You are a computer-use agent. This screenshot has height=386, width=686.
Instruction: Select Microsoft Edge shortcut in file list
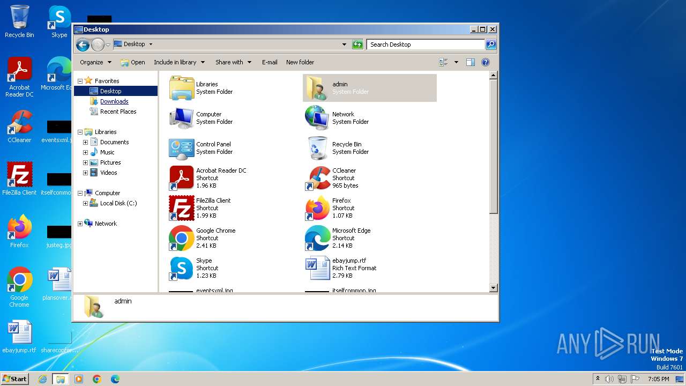coord(318,238)
